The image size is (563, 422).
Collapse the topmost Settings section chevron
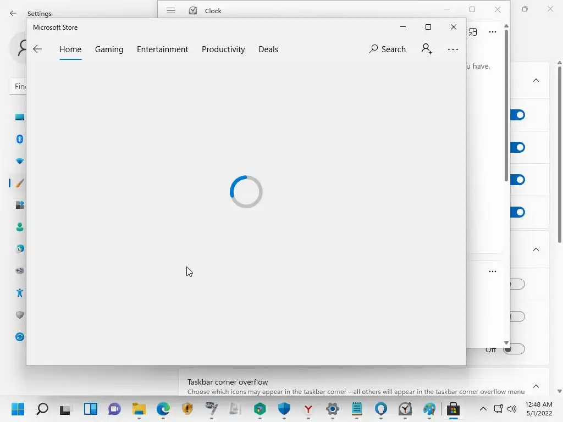click(536, 80)
